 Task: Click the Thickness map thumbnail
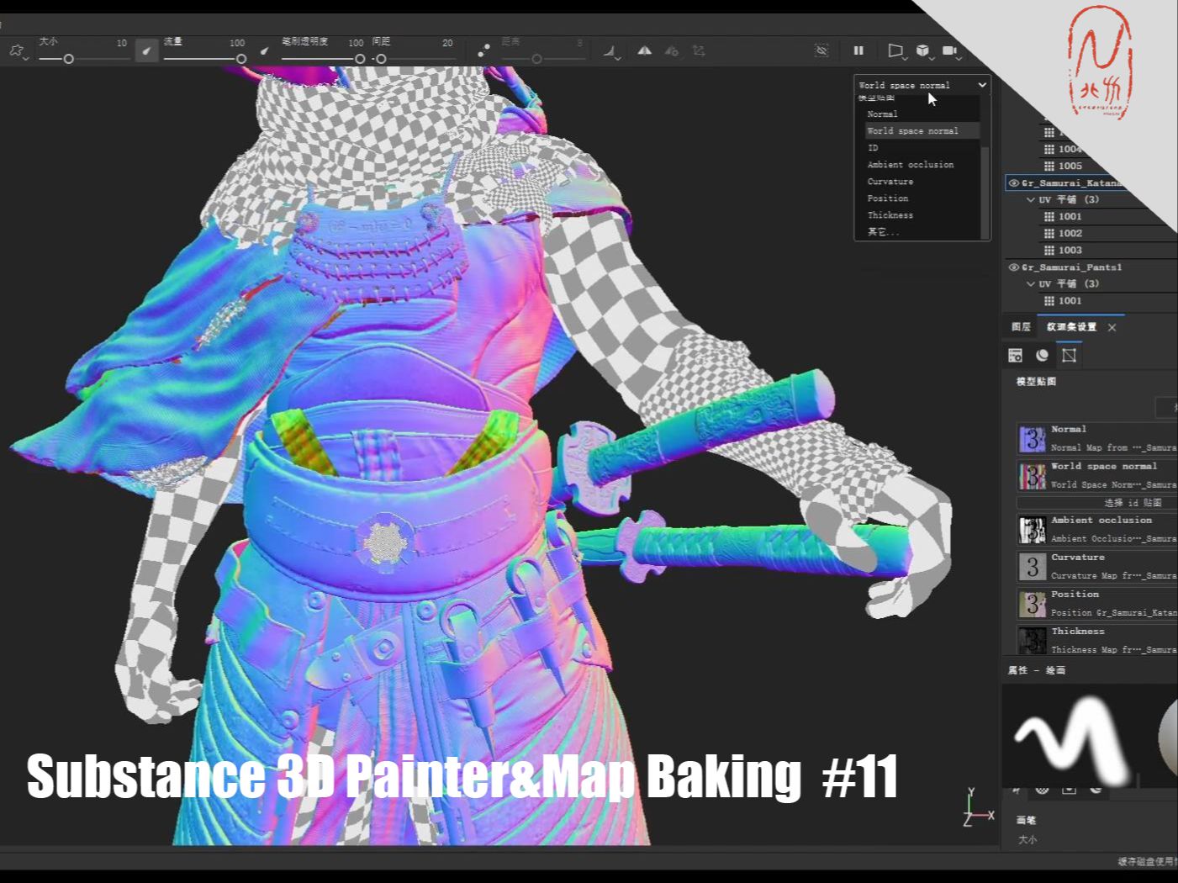1032,641
